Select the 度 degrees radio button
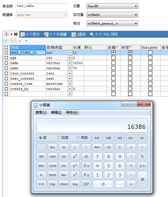 click(41, 138)
